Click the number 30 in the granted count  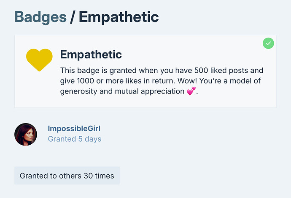[x=88, y=176]
